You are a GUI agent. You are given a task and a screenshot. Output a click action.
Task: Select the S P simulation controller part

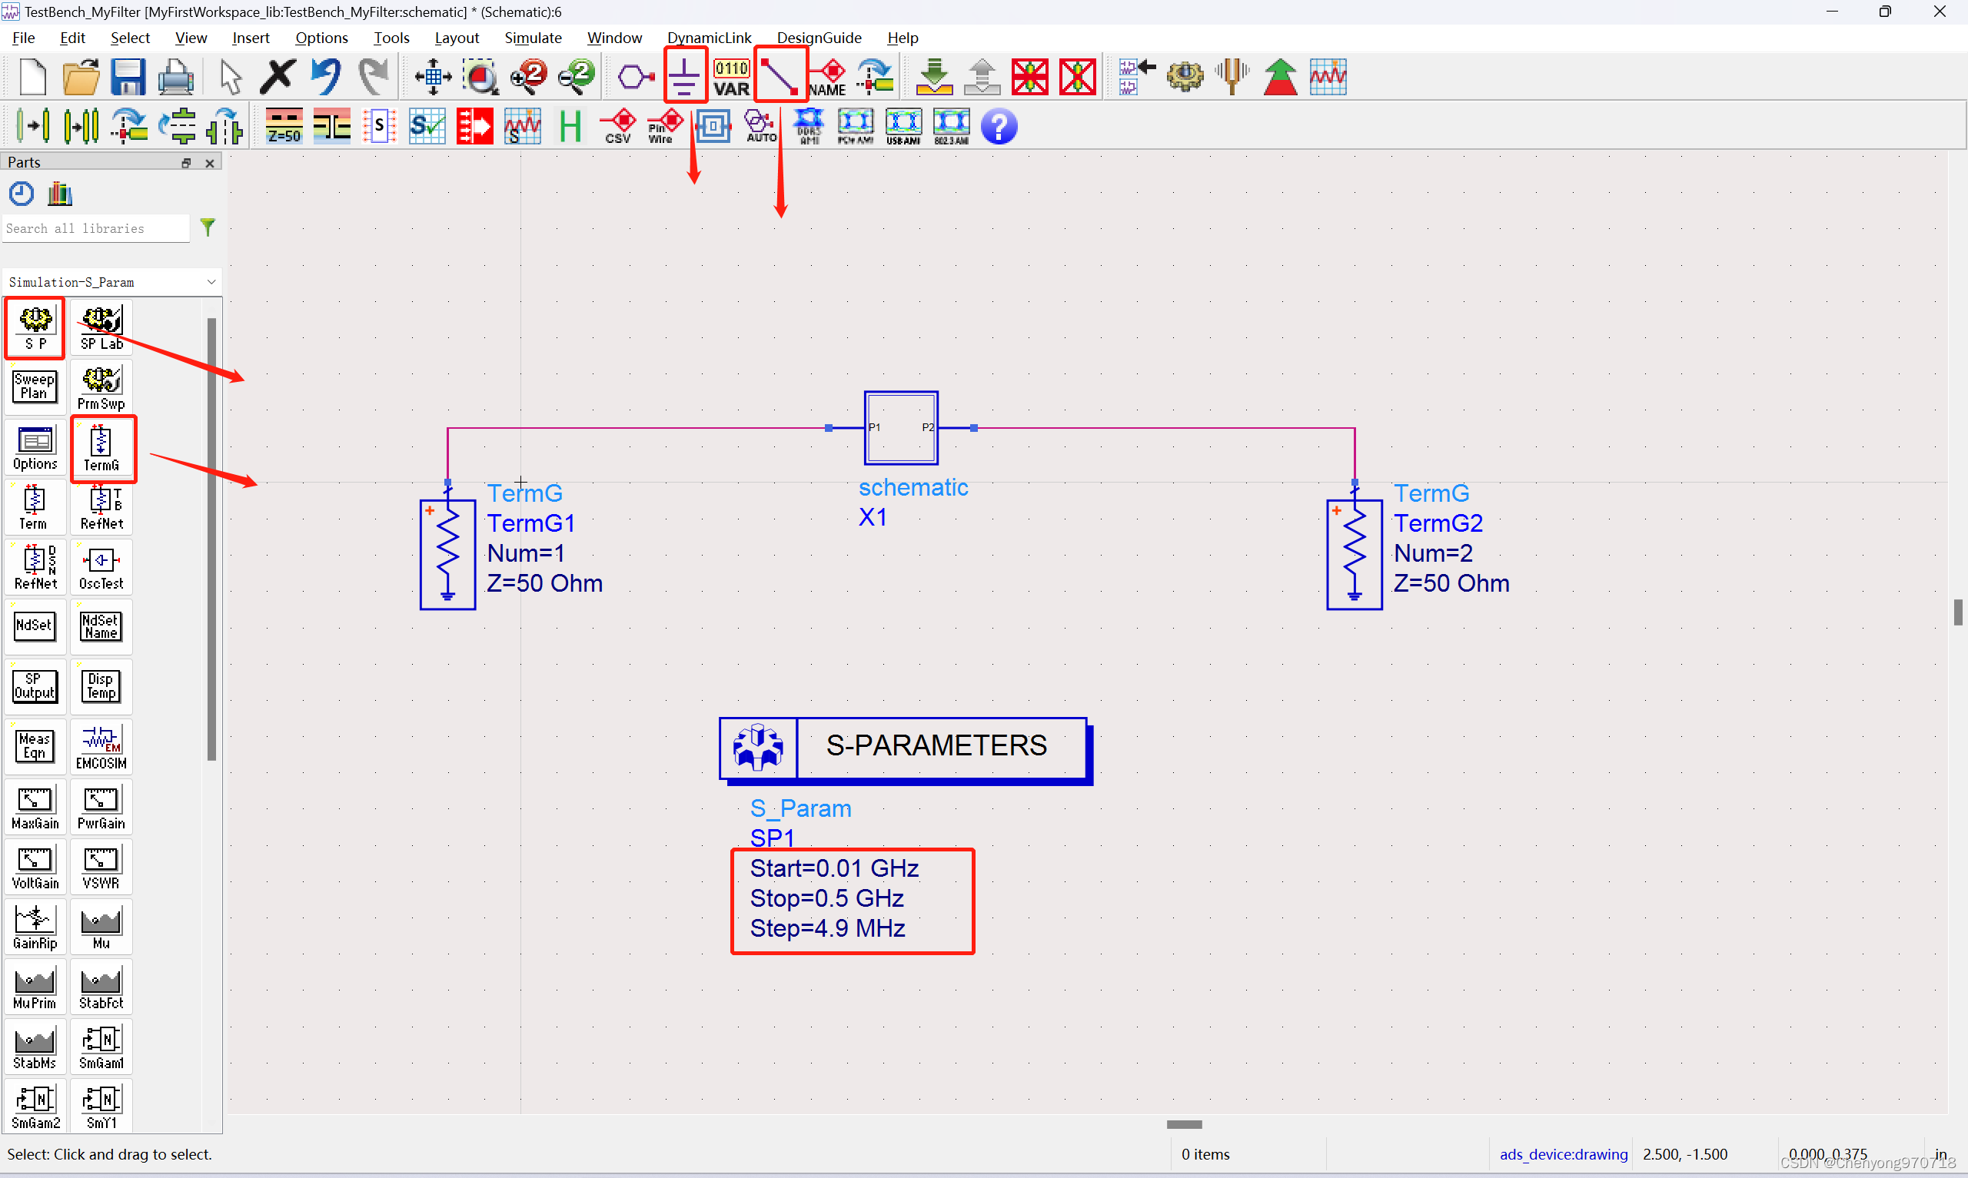click(x=34, y=327)
